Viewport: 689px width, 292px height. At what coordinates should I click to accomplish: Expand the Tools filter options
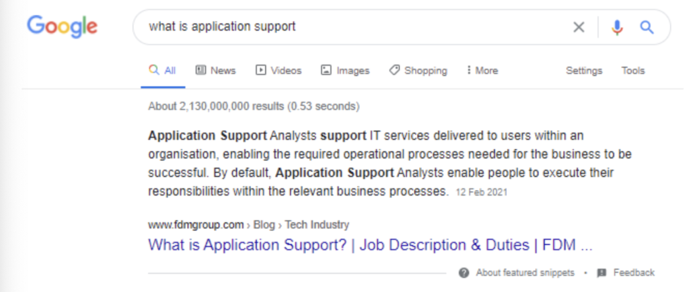(x=632, y=70)
